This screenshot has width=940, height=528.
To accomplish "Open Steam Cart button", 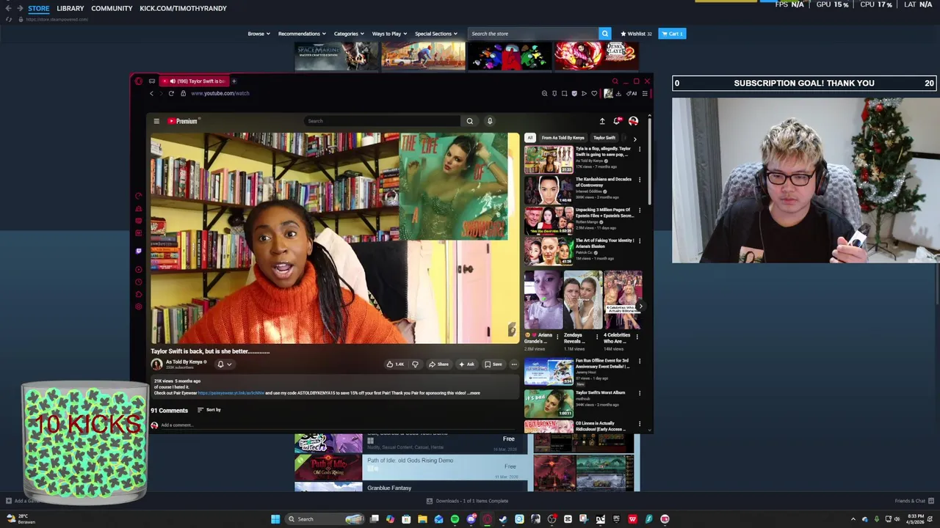I will pyautogui.click(x=672, y=34).
